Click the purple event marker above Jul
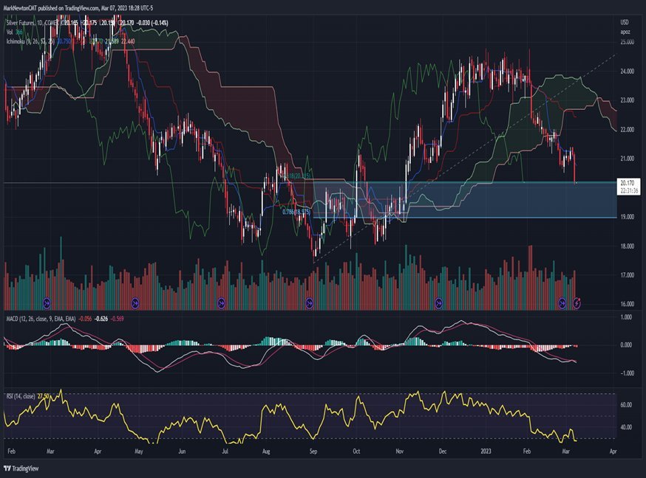This screenshot has width=646, height=478. (x=221, y=302)
